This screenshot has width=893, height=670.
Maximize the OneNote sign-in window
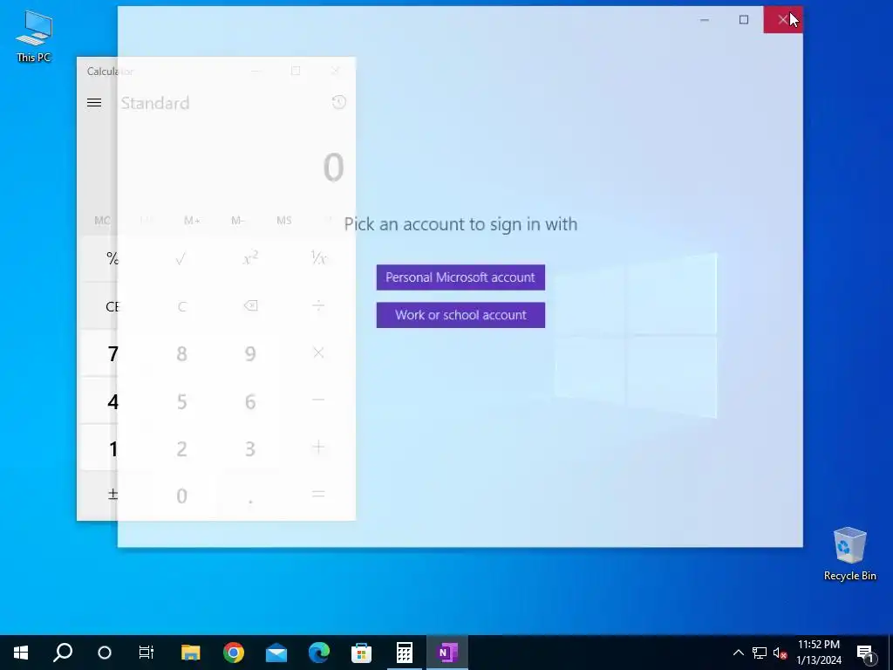(x=744, y=19)
